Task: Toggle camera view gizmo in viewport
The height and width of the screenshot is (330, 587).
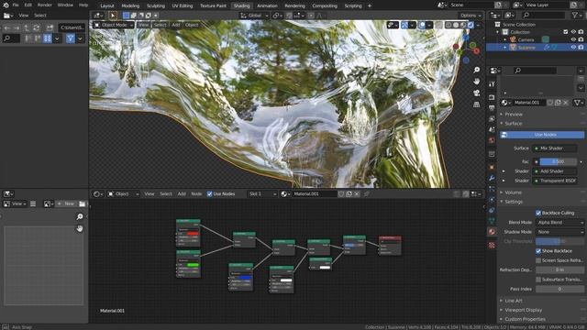Action: pyautogui.click(x=476, y=93)
